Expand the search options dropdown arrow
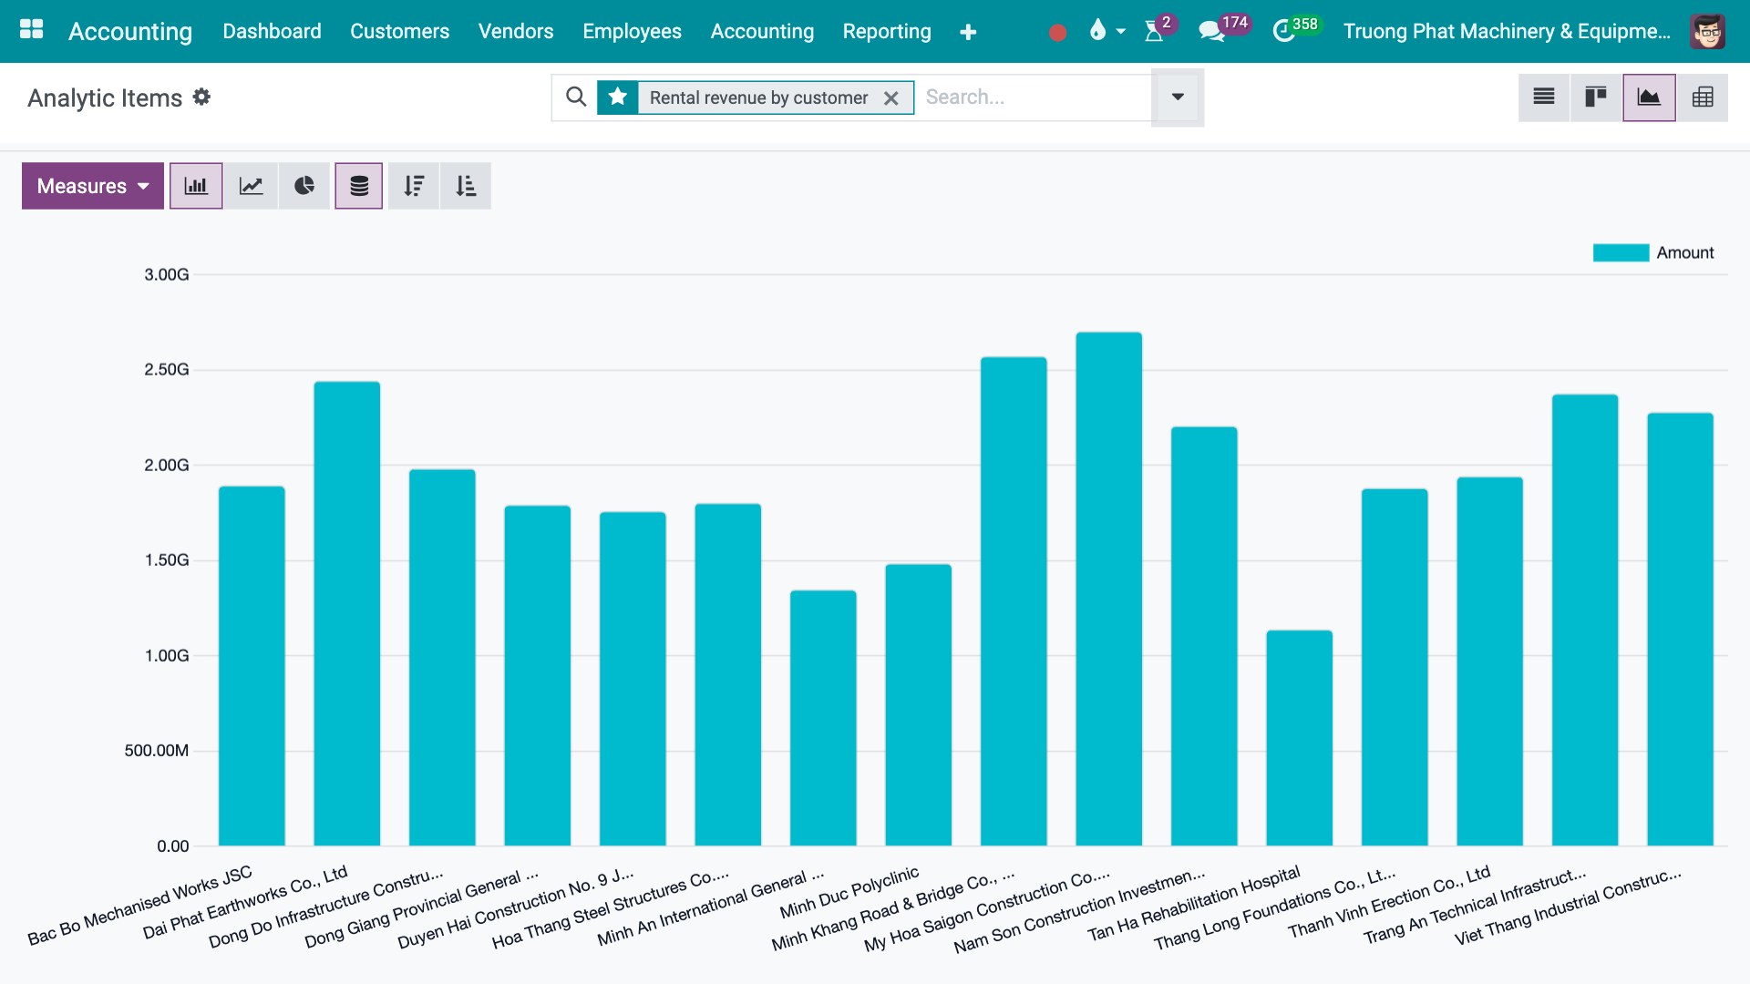The height and width of the screenshot is (984, 1750). tap(1178, 97)
